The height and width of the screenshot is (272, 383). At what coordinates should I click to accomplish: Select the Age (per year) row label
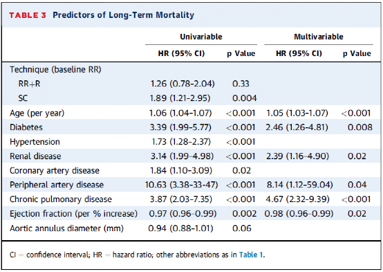[x=37, y=114]
